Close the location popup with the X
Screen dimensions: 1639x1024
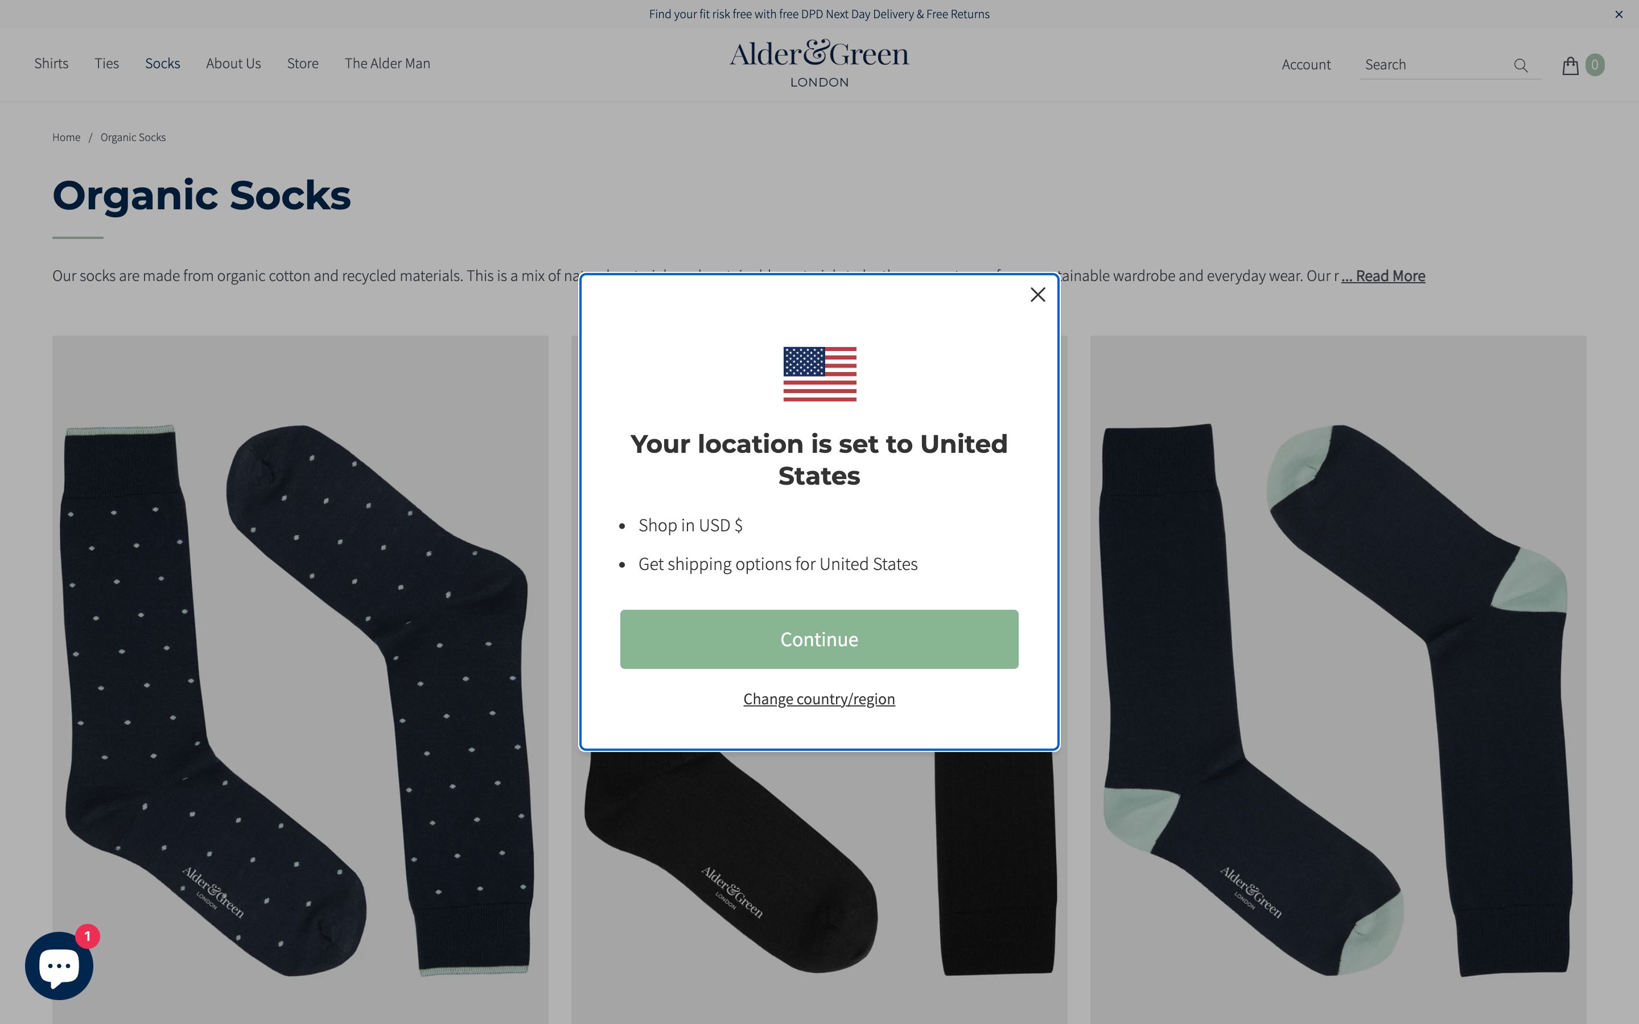(1037, 295)
